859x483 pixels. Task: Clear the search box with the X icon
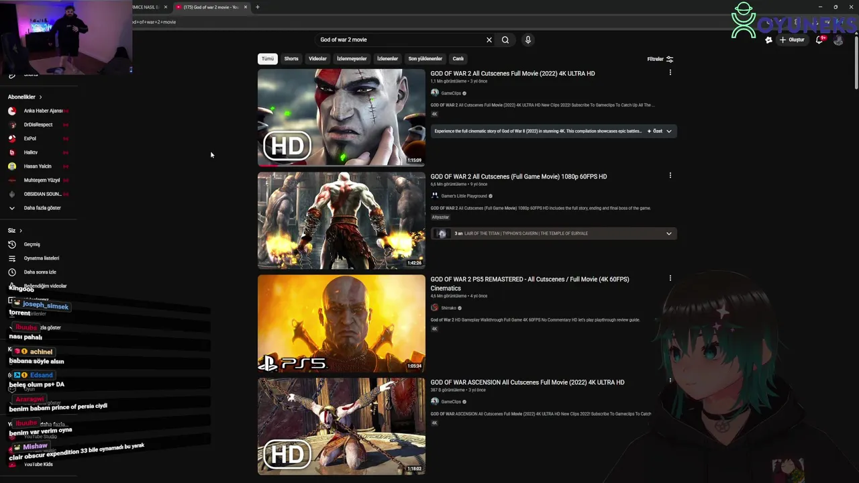tap(489, 40)
